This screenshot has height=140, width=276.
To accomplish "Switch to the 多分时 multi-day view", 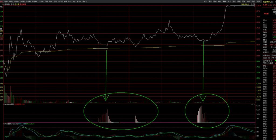I will pyautogui.click(x=78, y=1).
